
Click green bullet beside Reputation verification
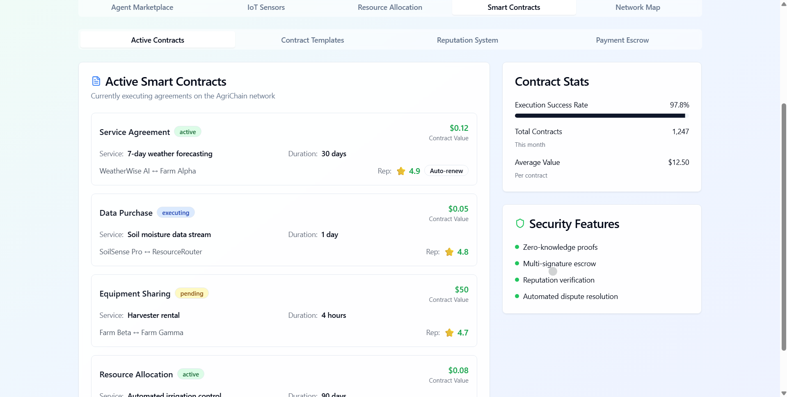click(517, 280)
